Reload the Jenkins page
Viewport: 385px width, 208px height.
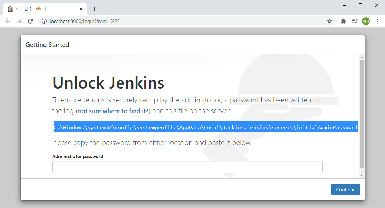click(30, 21)
